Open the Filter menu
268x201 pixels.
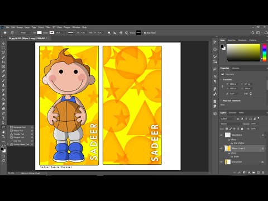48,27
